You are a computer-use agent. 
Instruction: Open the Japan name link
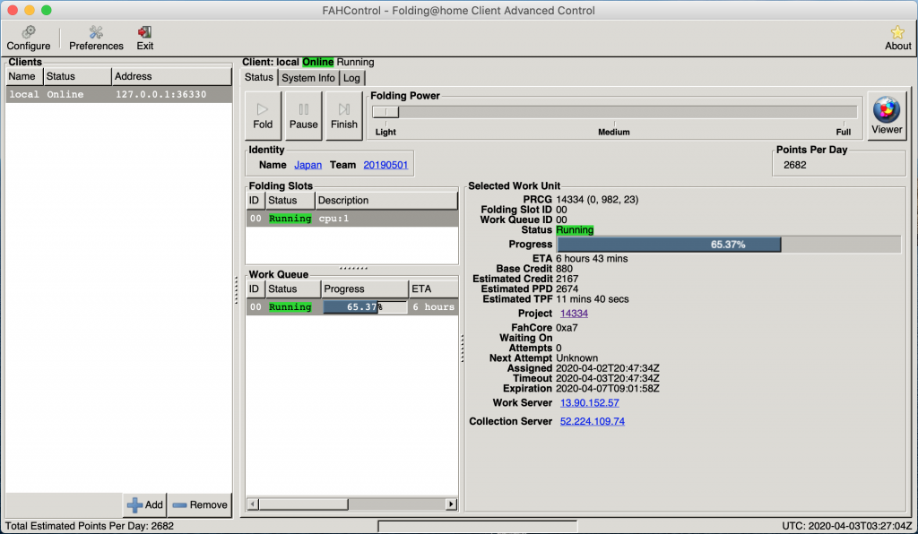click(x=308, y=165)
